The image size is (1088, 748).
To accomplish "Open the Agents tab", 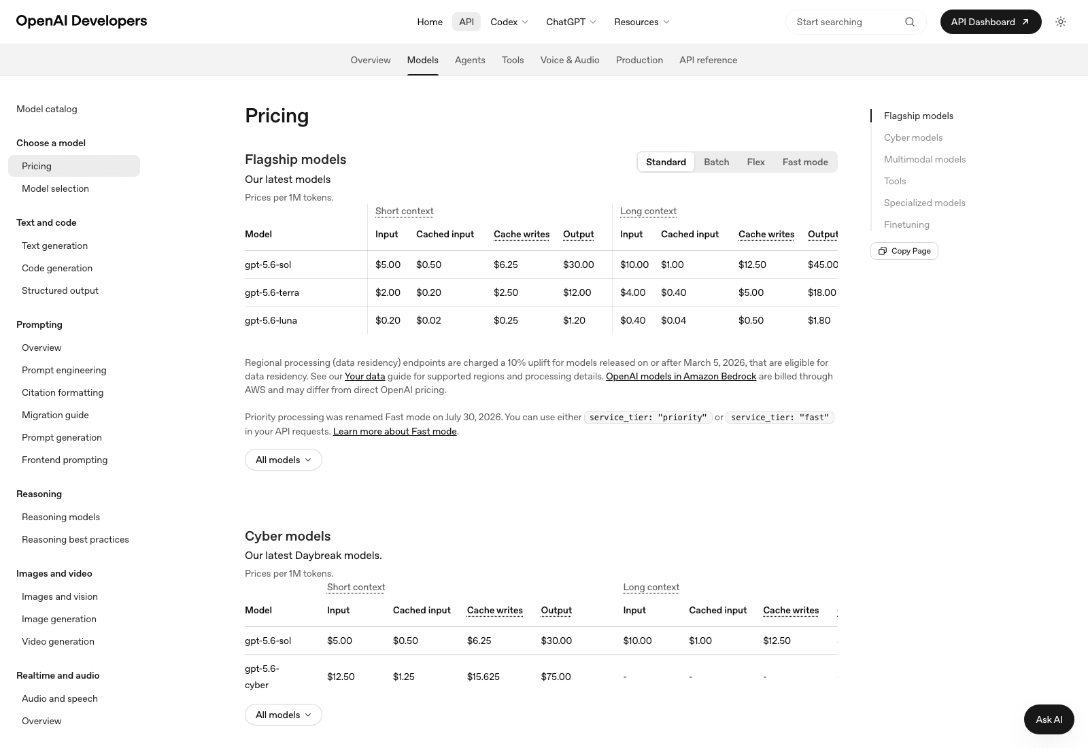I will click(x=470, y=60).
